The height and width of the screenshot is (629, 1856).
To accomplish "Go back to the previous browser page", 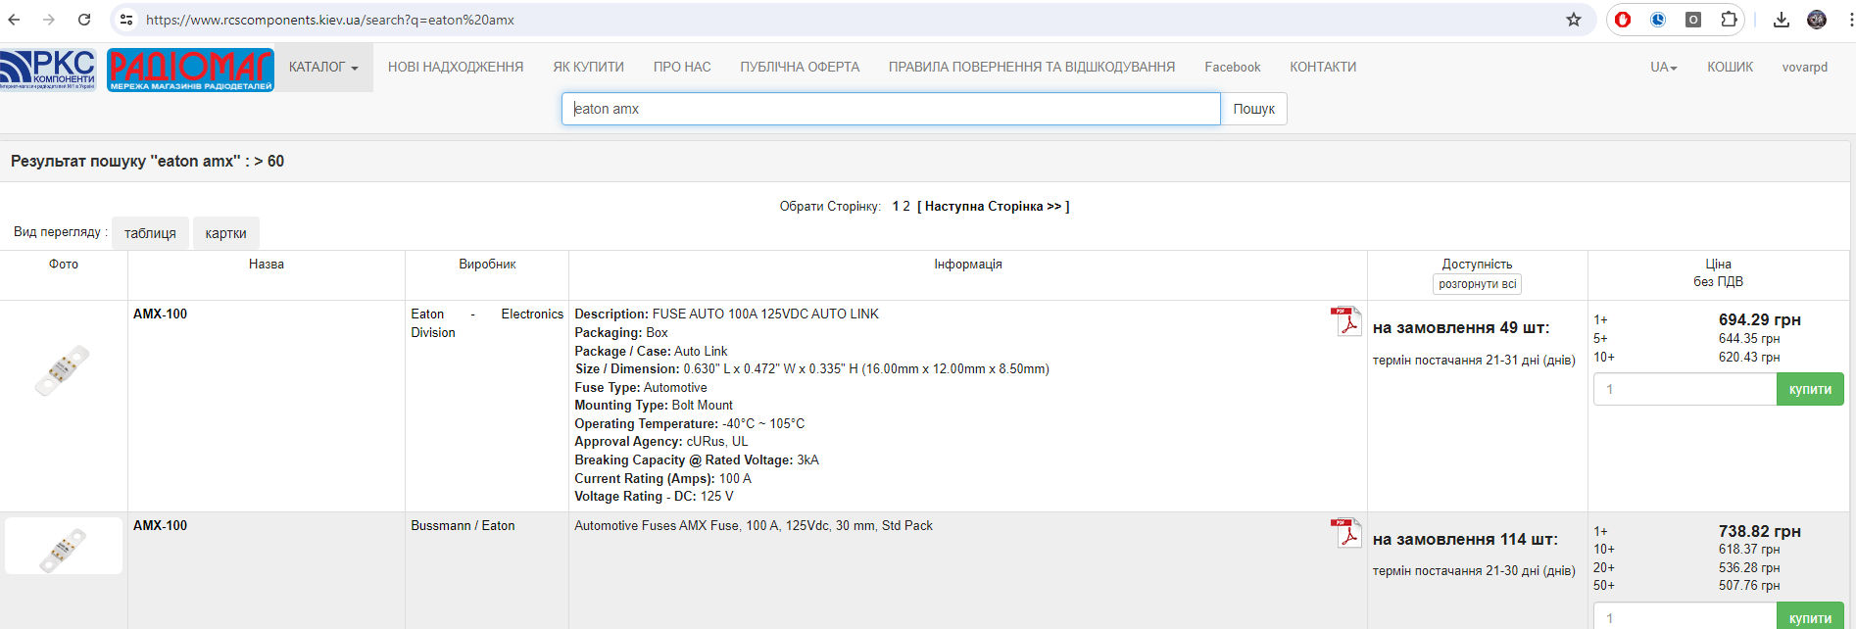I will pos(14,20).
